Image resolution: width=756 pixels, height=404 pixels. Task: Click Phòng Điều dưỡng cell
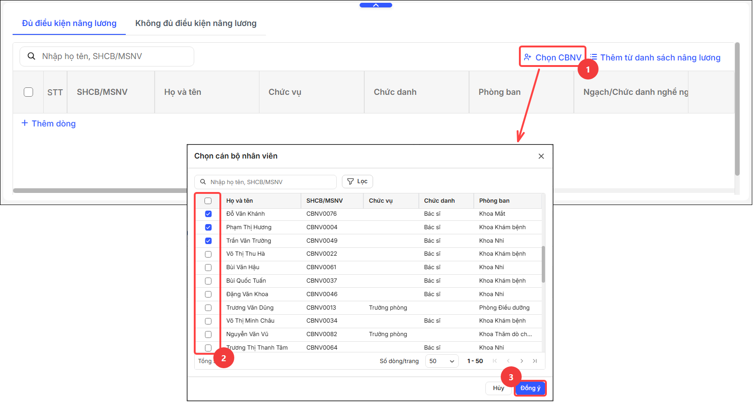(504, 308)
